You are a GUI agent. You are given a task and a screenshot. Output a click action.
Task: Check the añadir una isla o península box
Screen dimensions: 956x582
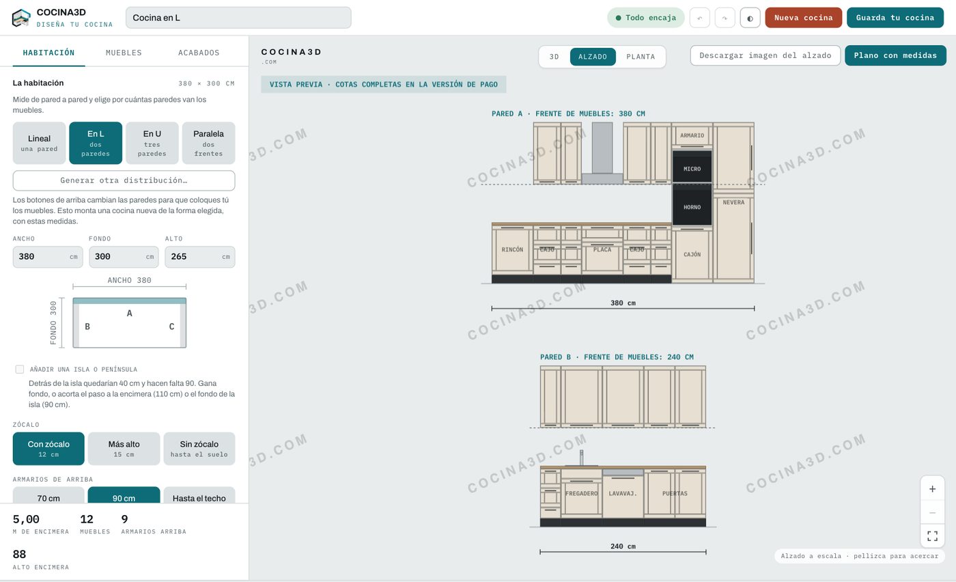tap(20, 369)
